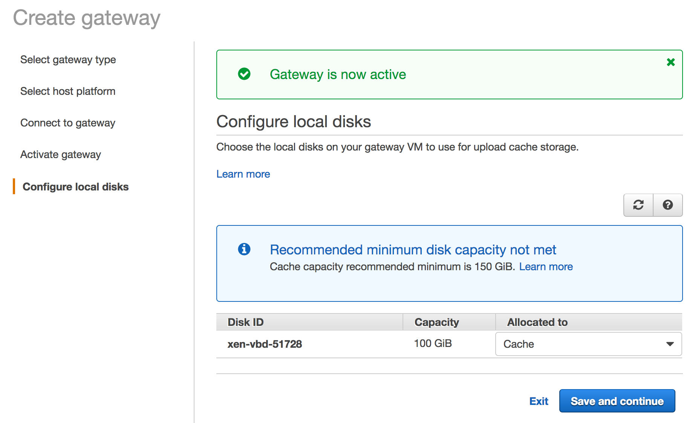Open help via the question mark icon
695x423 pixels.
click(x=667, y=205)
